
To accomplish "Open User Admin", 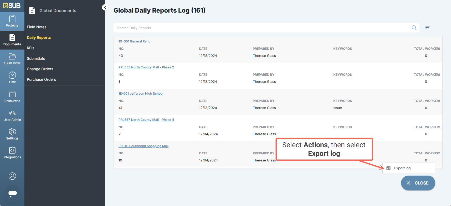I will (x=12, y=116).
